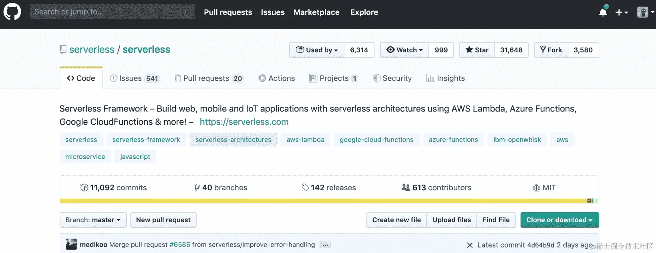Click New pull request button
The width and height of the screenshot is (656, 253).
(x=163, y=220)
